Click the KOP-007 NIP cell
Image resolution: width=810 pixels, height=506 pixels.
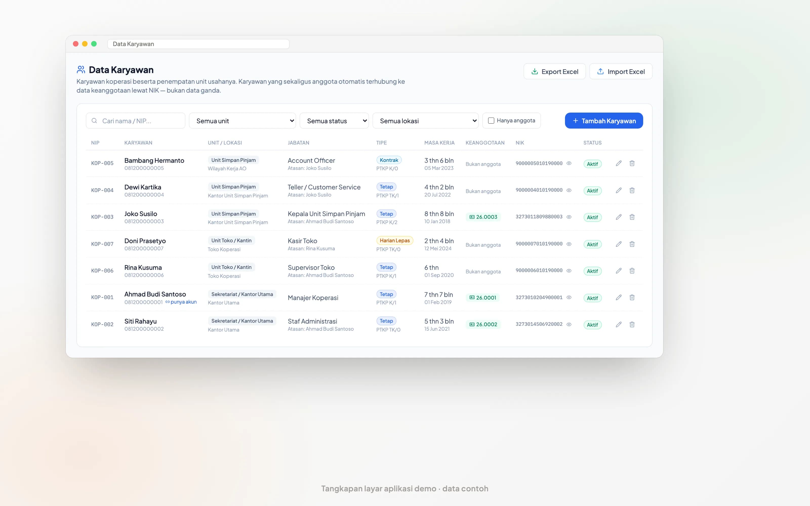103,244
